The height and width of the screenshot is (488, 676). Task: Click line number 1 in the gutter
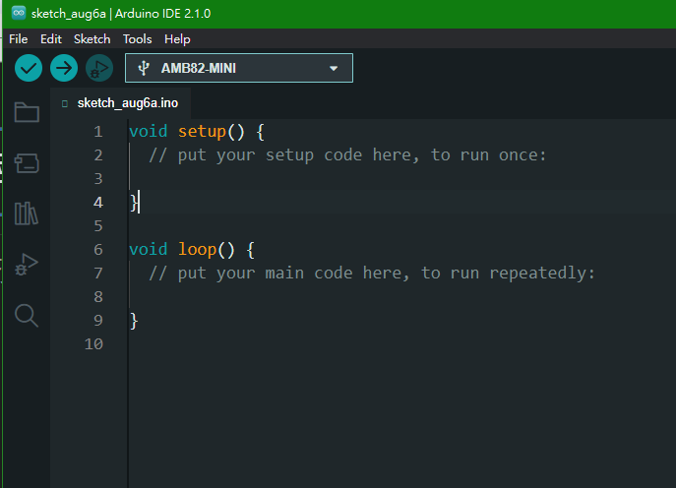tap(98, 132)
